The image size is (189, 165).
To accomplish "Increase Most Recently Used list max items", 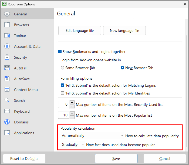I will [72, 102].
